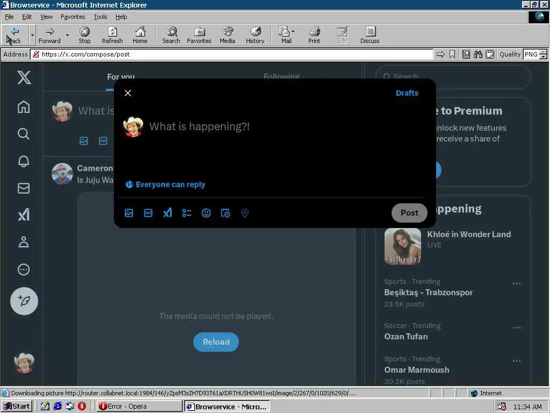This screenshot has height=413, width=550.
Task: Refresh the page via toolbar
Action: click(x=112, y=35)
